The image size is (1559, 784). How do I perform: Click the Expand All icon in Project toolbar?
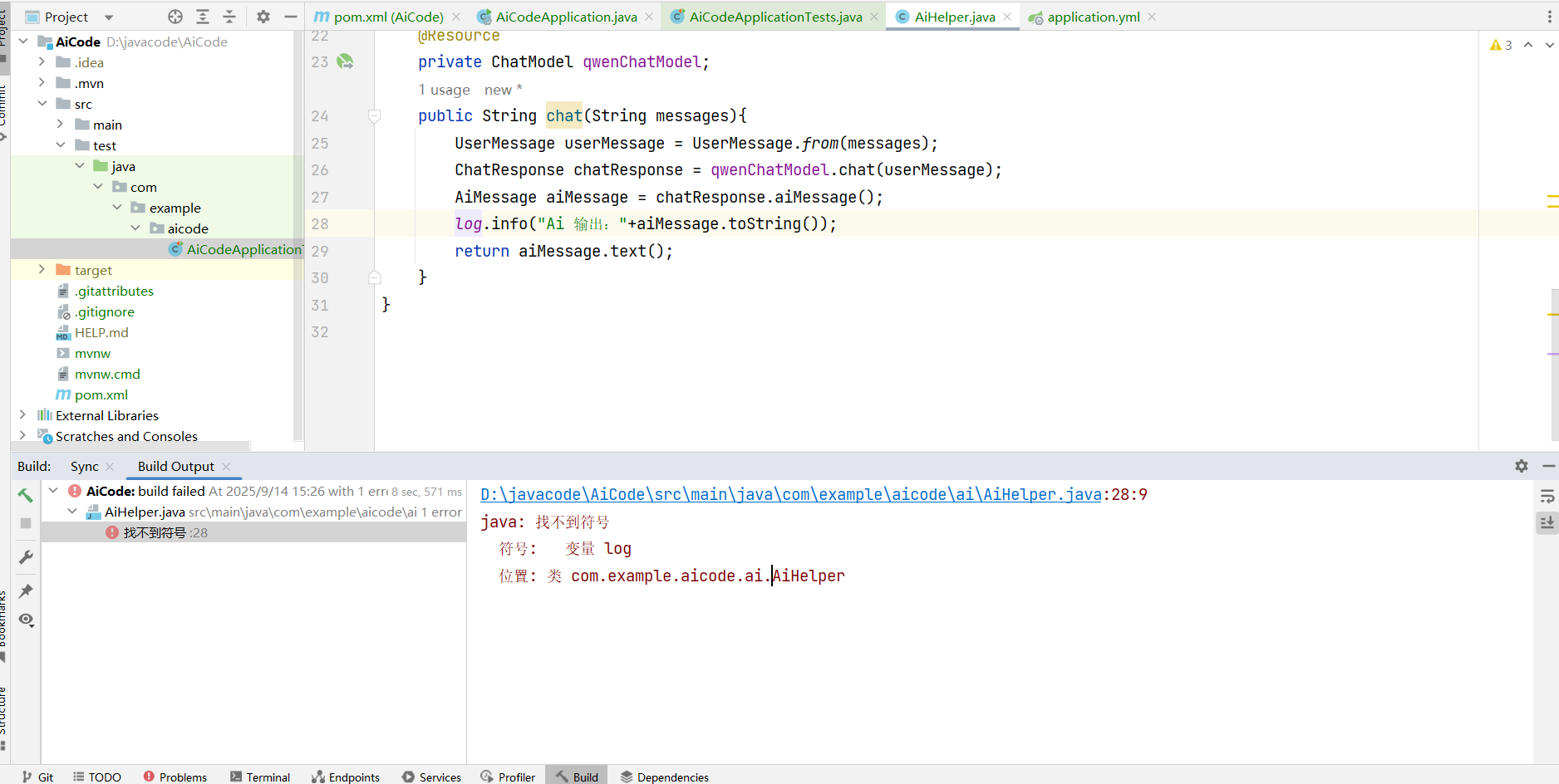[x=202, y=16]
